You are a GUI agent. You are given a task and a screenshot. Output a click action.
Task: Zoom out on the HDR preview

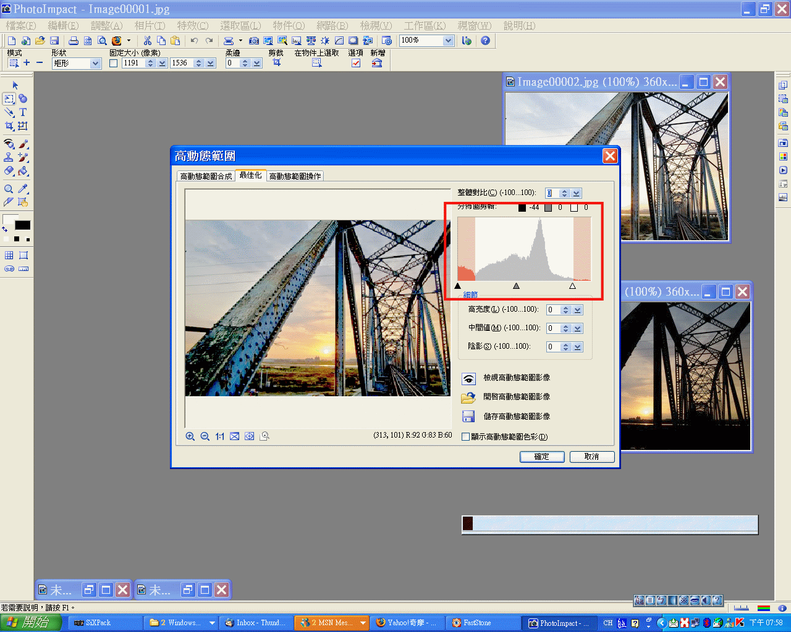205,436
